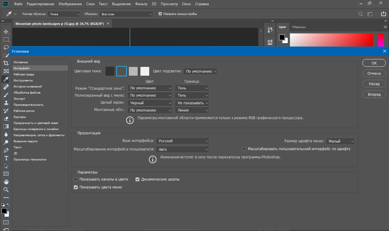Select the Eyedropper tool in the toolbar

click(6, 79)
